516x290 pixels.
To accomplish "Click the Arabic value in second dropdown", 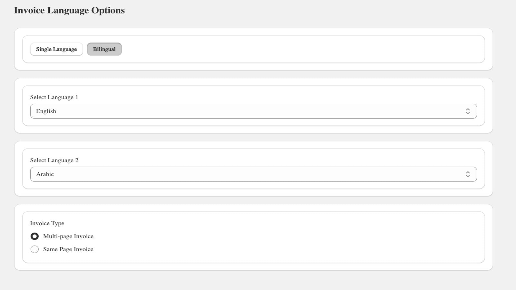I will coord(45,174).
